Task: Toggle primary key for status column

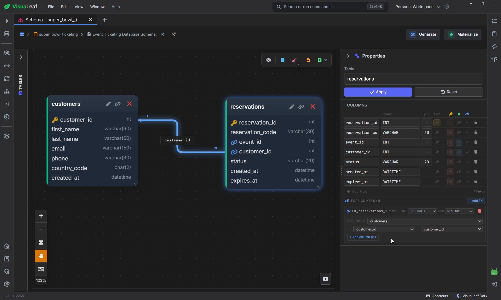Action: point(437,162)
